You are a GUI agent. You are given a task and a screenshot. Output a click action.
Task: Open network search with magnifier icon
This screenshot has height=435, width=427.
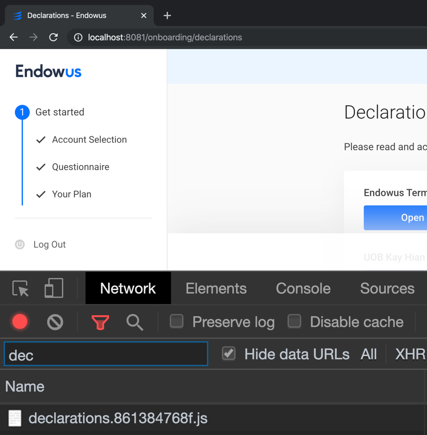click(135, 322)
